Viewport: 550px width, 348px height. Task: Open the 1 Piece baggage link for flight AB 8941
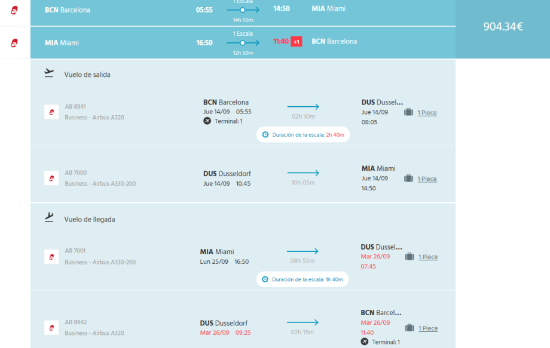coord(427,113)
